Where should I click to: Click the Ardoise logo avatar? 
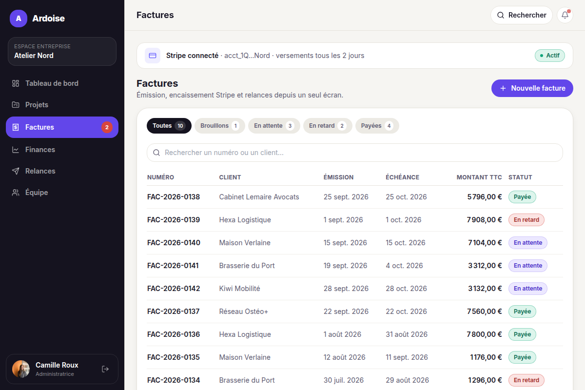pyautogui.click(x=19, y=19)
